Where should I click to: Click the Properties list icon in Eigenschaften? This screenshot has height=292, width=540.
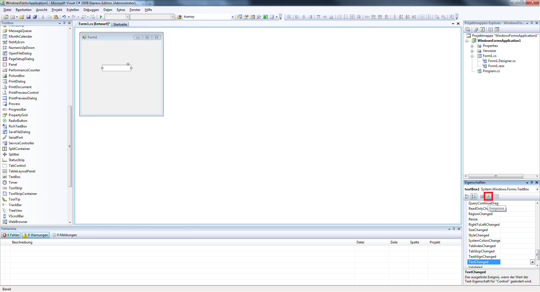pos(482,197)
